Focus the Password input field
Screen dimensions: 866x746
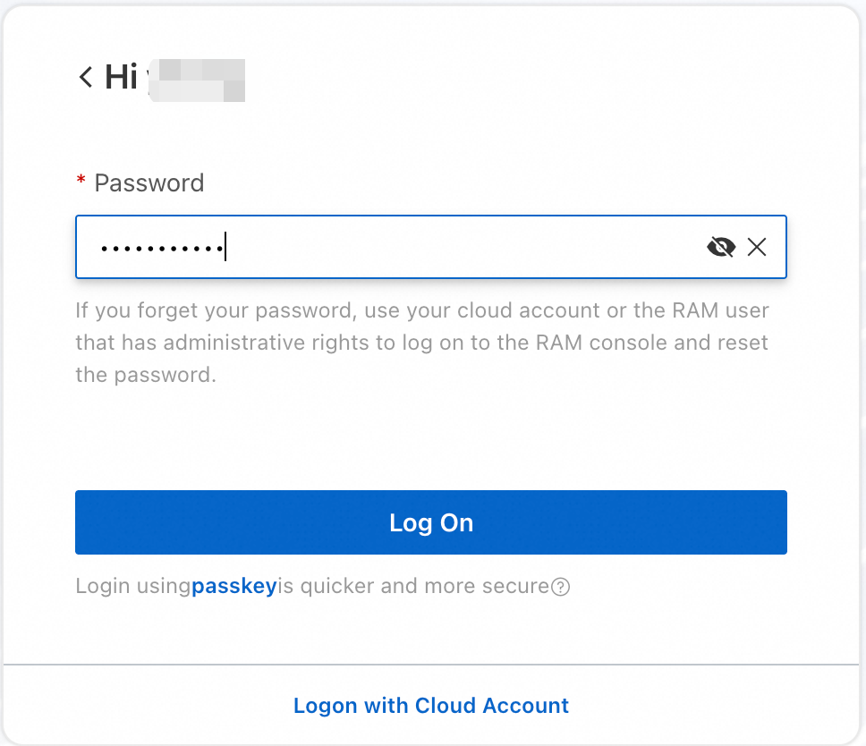(447, 247)
